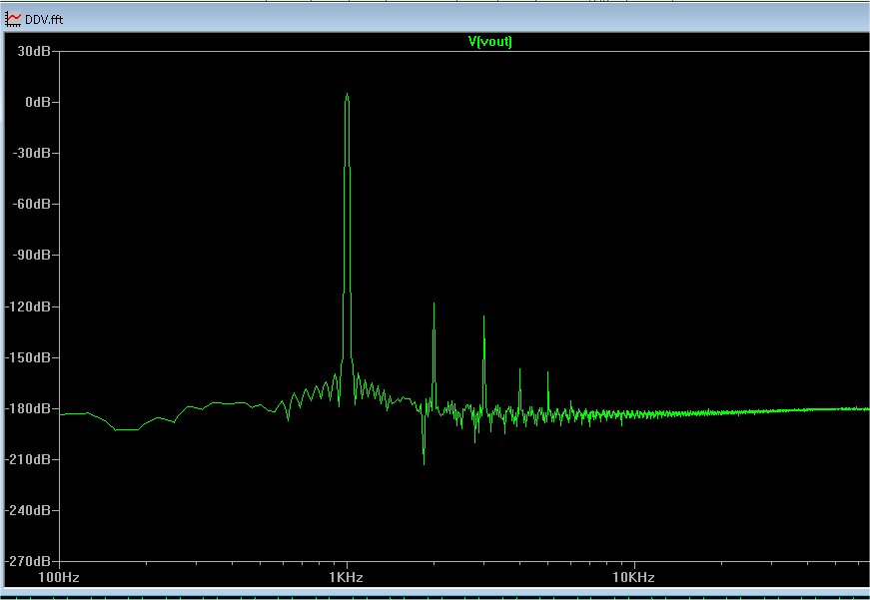Viewport: 870px width, 600px height.
Task: Click the 1KHz fundamental peak tip
Action: [x=347, y=95]
